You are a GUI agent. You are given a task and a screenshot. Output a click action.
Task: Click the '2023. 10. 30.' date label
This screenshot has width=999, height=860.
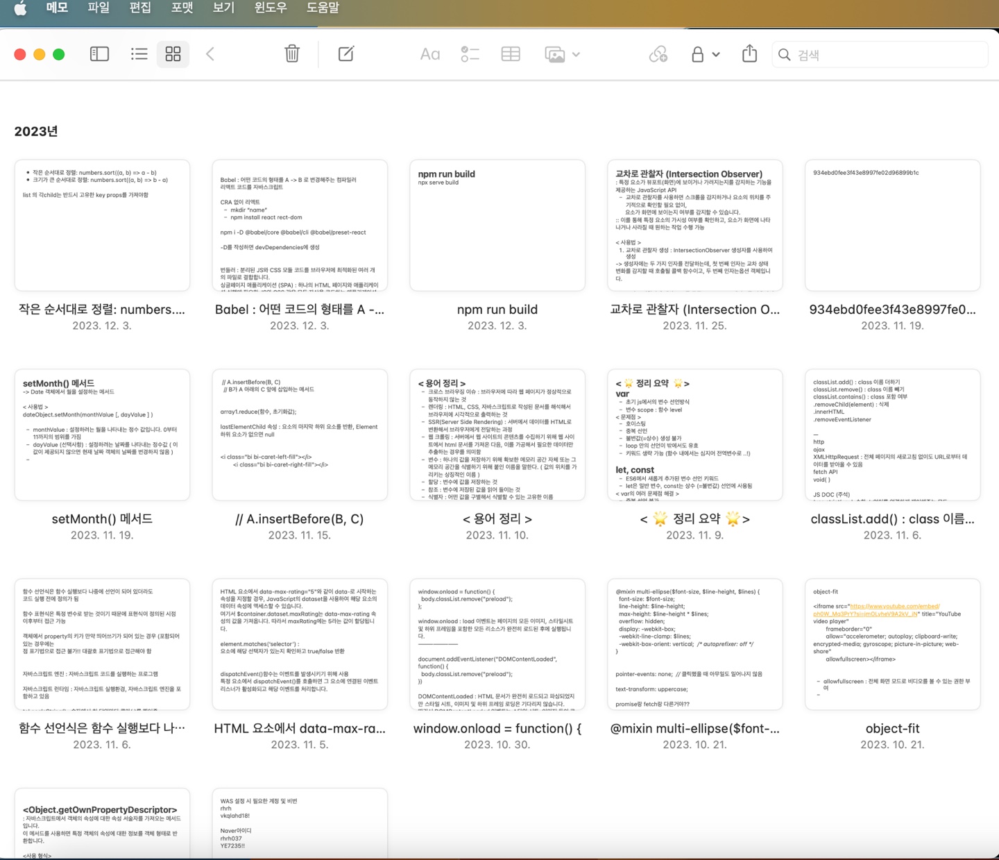click(x=497, y=745)
